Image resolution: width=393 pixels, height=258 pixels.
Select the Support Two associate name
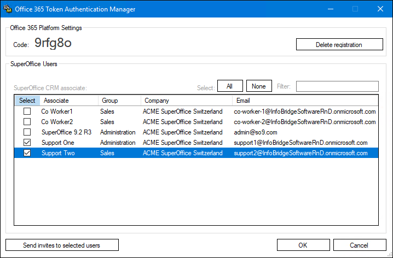(58, 153)
